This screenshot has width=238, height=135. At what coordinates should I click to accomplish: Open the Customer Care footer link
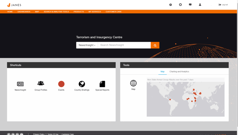[67, 134]
